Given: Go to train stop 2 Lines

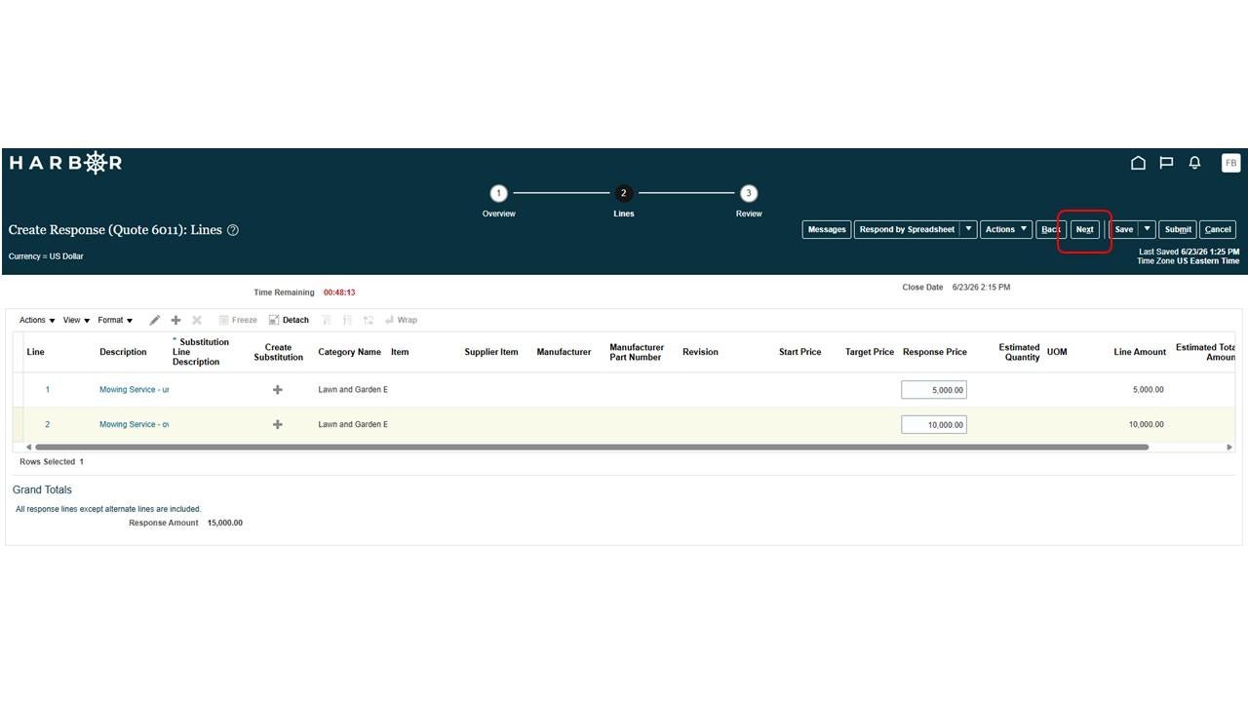Looking at the screenshot, I should pos(624,193).
